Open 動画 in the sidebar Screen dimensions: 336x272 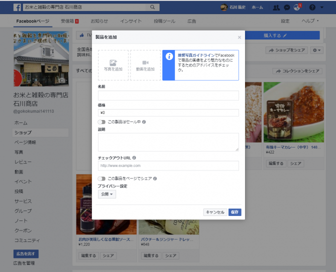click(18, 171)
